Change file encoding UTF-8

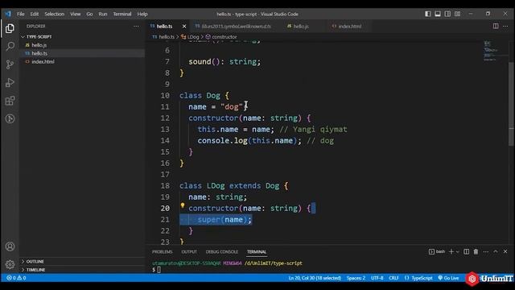click(377, 278)
